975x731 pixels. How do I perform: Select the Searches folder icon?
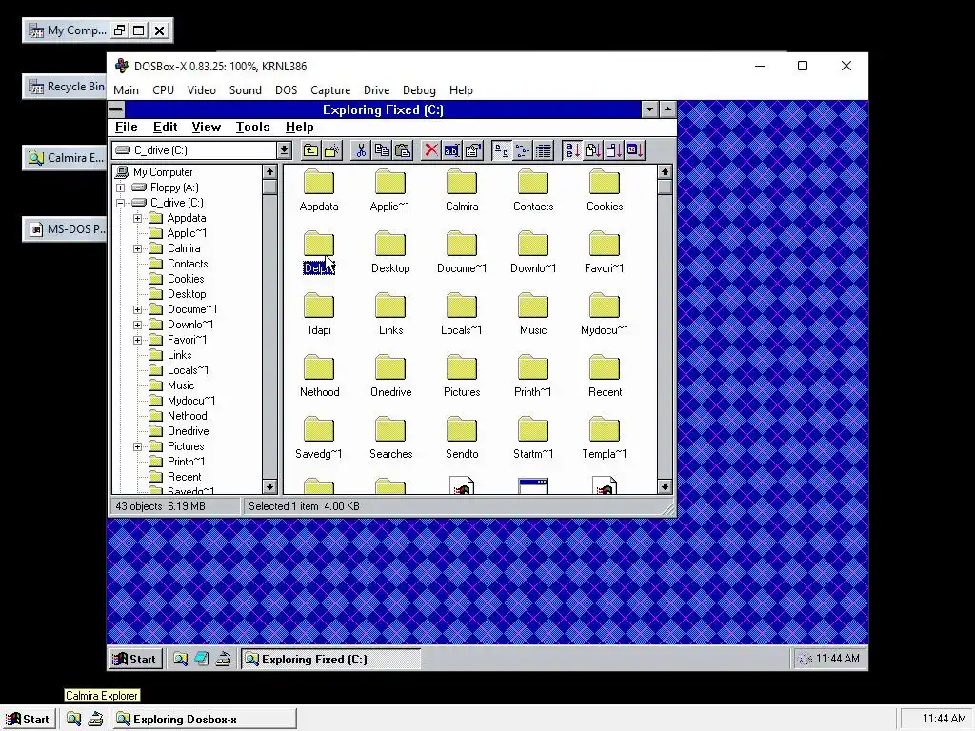tap(390, 429)
